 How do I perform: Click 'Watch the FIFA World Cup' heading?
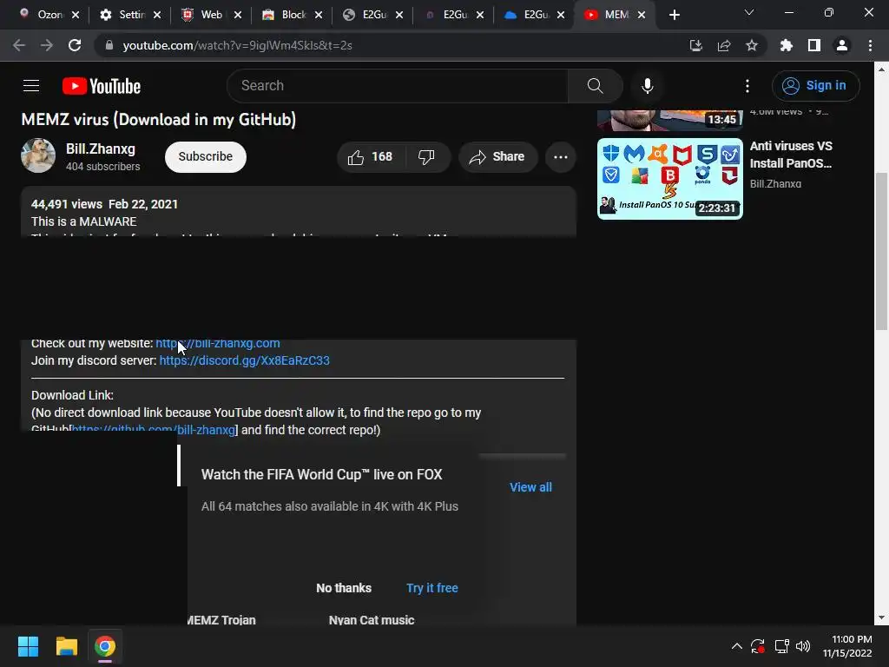click(x=321, y=475)
